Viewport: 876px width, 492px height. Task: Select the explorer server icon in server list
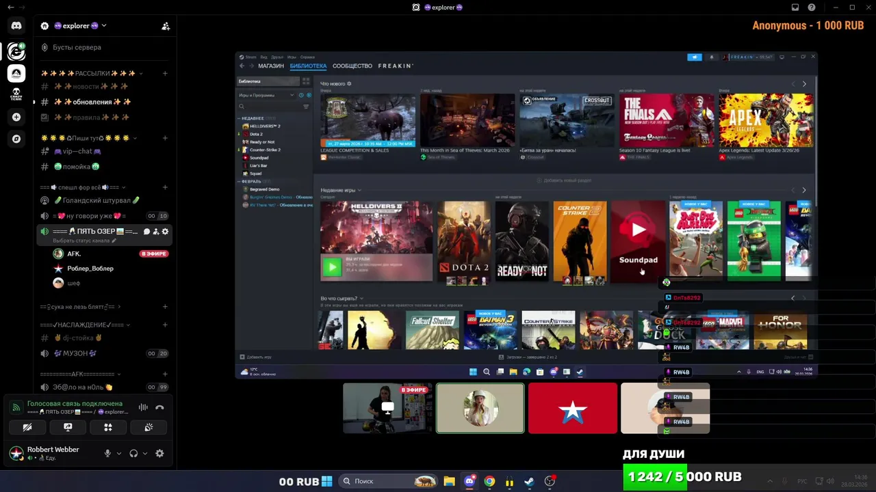16,51
